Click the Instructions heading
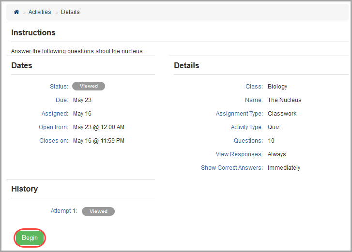 click(x=33, y=32)
